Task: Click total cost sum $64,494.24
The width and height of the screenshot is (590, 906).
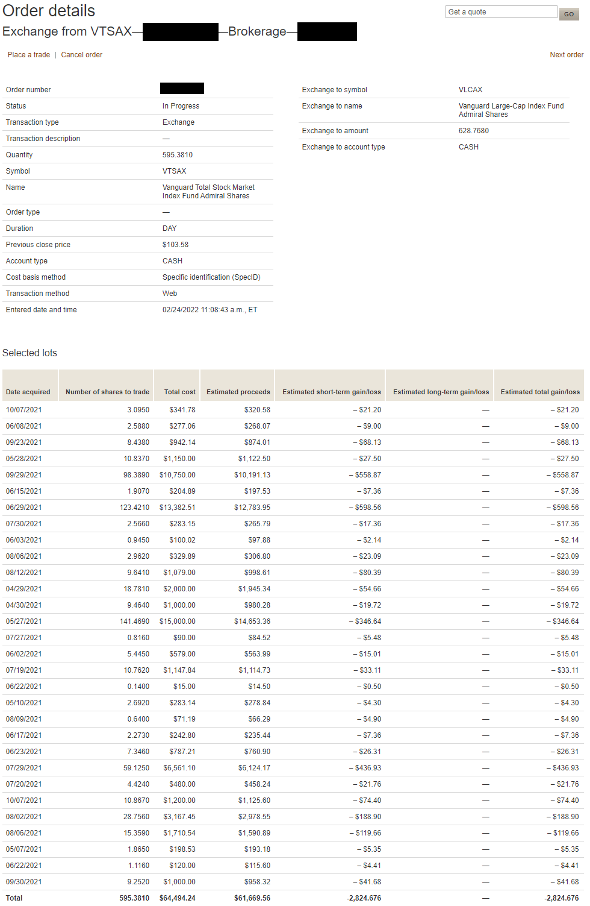Action: (x=178, y=898)
